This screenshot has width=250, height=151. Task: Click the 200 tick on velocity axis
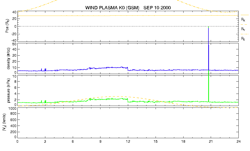(13, 132)
